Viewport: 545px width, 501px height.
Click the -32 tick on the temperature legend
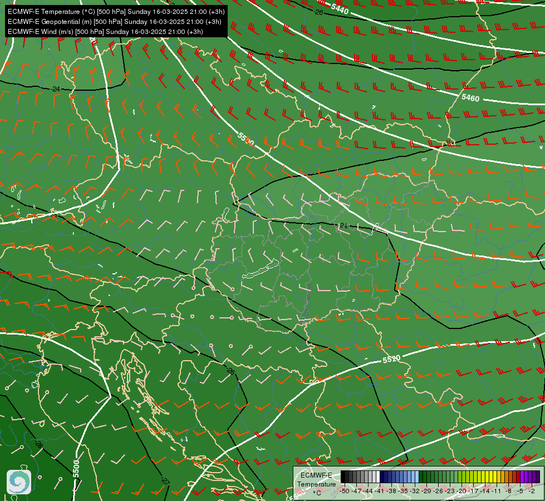415,491
